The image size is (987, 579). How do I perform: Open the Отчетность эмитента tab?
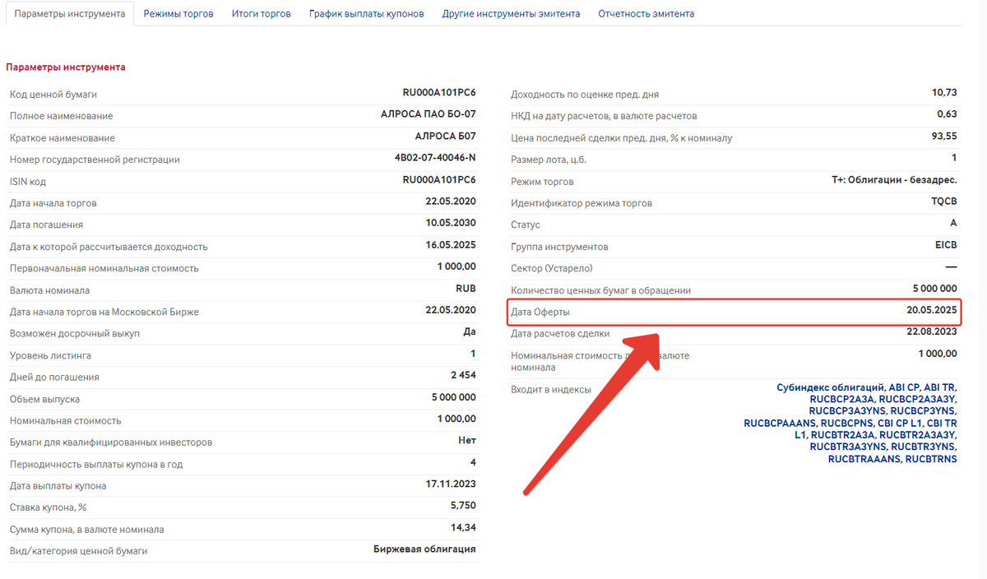645,13
